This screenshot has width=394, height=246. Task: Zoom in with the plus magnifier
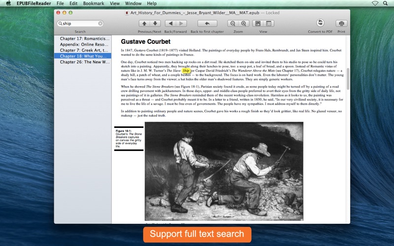(243, 24)
